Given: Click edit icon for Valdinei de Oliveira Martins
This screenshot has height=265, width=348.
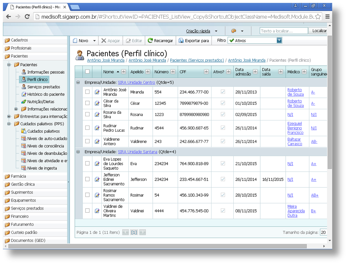Looking at the screenshot, I should pyautogui.click(x=97, y=211).
